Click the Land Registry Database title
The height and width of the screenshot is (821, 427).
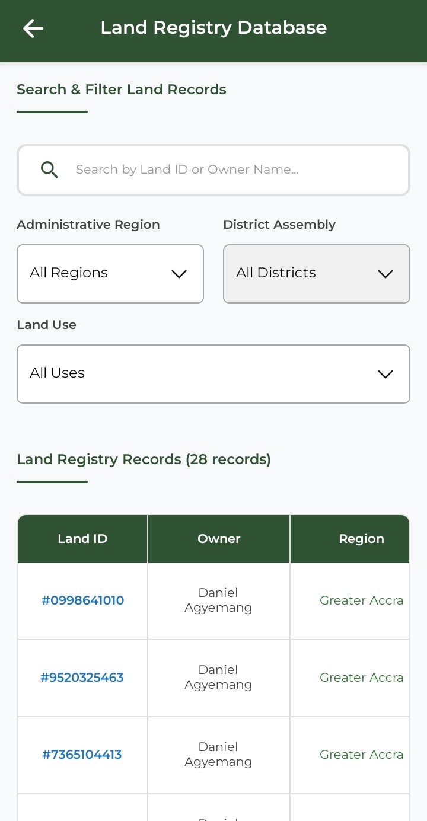coord(213,28)
